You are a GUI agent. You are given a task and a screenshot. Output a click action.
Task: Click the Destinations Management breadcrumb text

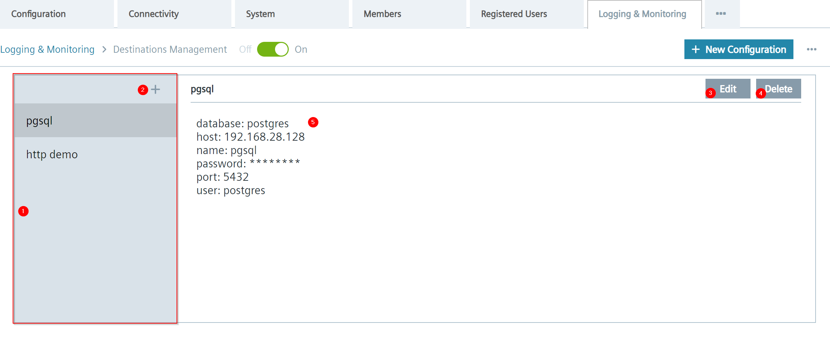[170, 50]
